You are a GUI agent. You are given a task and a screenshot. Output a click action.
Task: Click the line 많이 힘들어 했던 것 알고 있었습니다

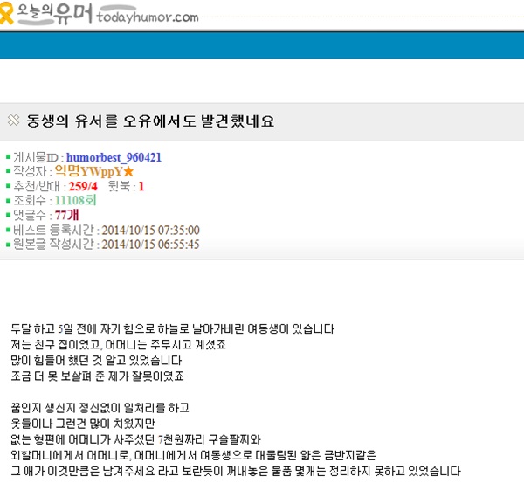(x=96, y=361)
